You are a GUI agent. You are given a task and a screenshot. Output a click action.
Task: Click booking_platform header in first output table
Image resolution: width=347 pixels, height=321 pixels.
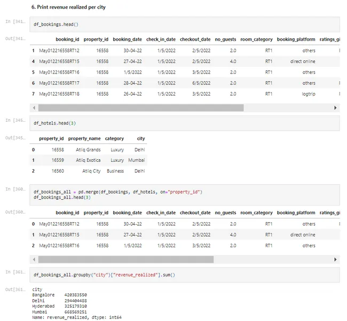coord(296,40)
